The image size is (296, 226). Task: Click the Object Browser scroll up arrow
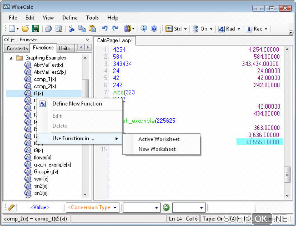(x=85, y=58)
